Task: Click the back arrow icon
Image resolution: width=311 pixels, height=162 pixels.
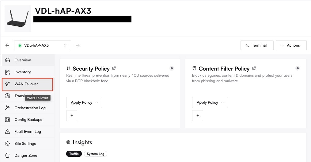Action: (7, 45)
